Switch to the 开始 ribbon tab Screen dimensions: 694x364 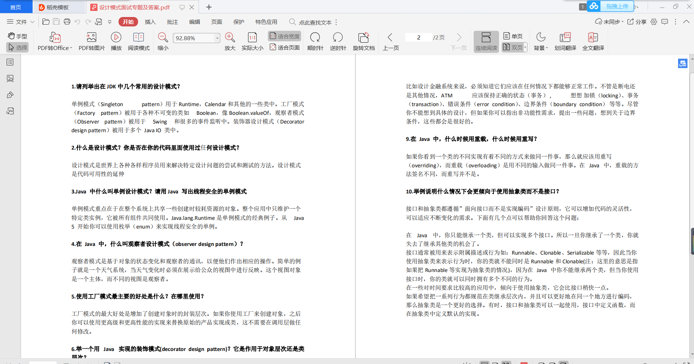point(128,22)
